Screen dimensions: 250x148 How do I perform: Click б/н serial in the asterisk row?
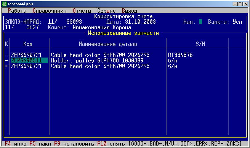(173, 66)
